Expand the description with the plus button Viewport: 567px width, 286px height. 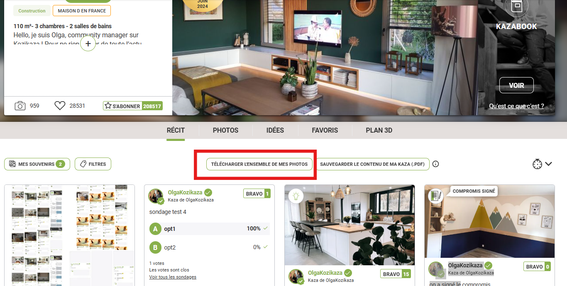[x=88, y=43]
